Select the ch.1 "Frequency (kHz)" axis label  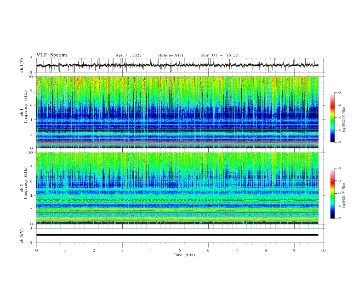(x=26, y=107)
